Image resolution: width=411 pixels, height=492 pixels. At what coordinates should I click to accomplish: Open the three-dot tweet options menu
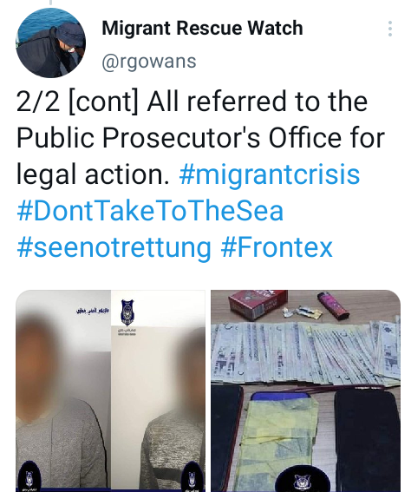click(389, 29)
